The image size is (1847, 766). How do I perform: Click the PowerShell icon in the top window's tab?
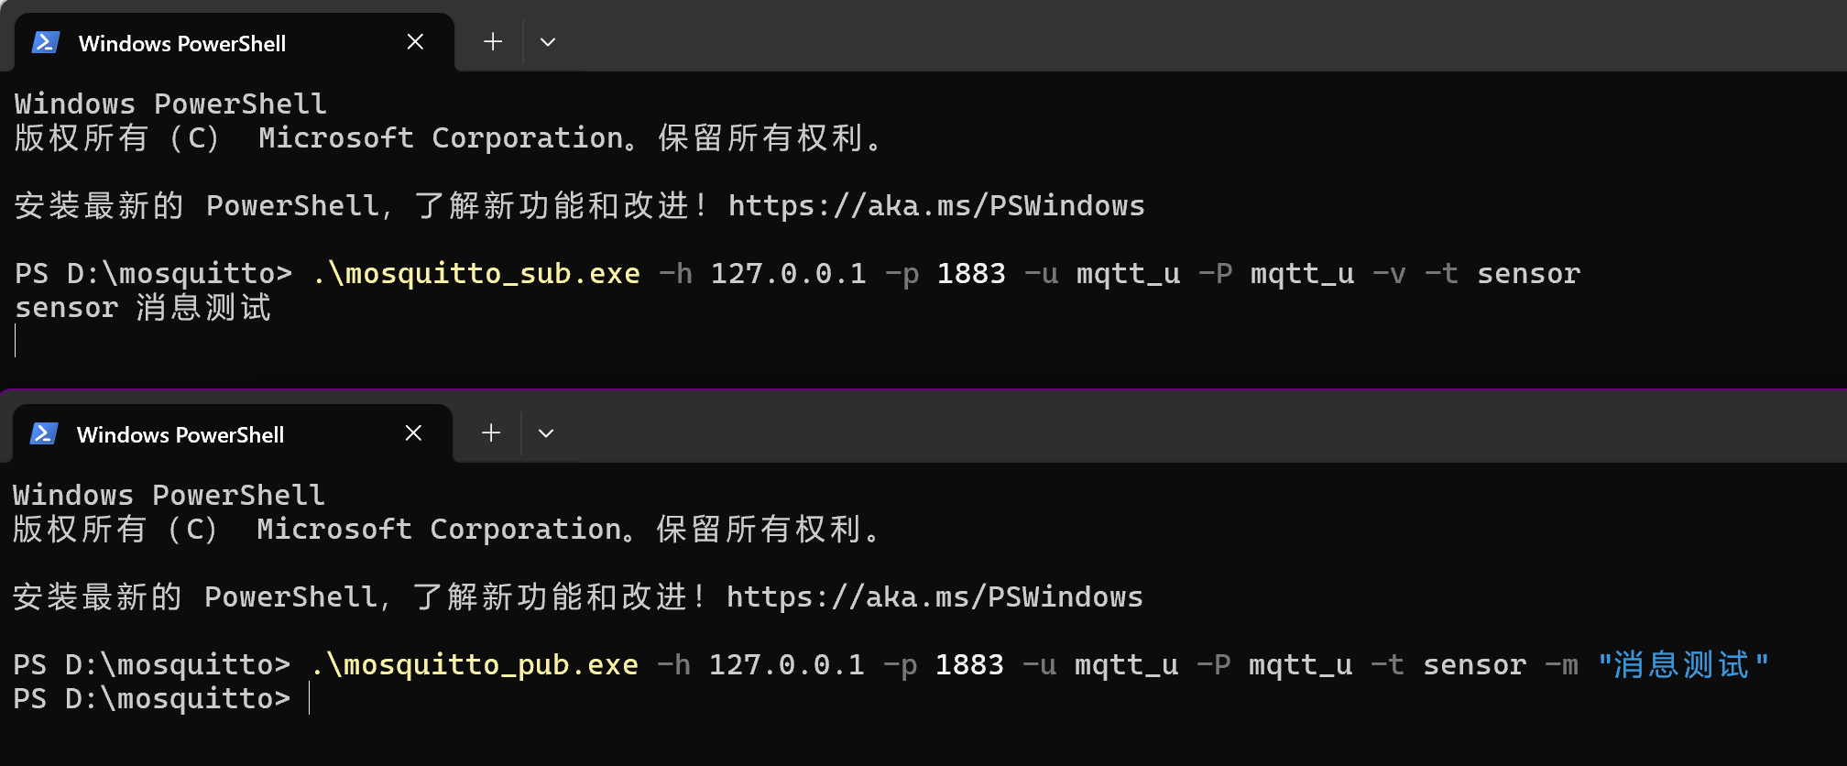(x=46, y=42)
